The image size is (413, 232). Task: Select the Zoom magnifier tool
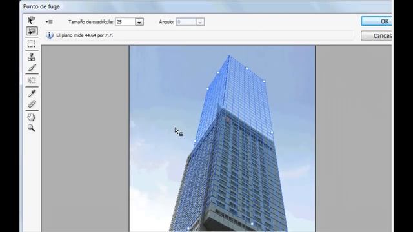tap(32, 128)
